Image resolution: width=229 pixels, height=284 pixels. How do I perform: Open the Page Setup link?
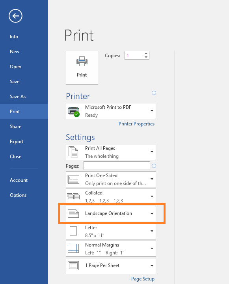click(143, 279)
